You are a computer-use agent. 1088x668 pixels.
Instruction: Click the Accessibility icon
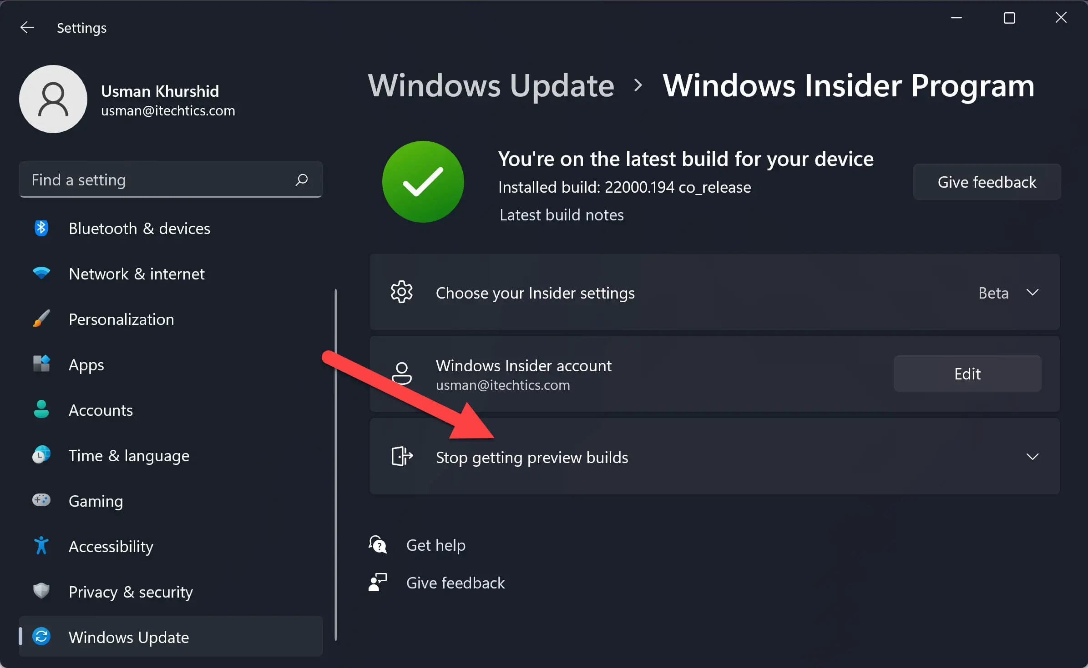coord(40,546)
